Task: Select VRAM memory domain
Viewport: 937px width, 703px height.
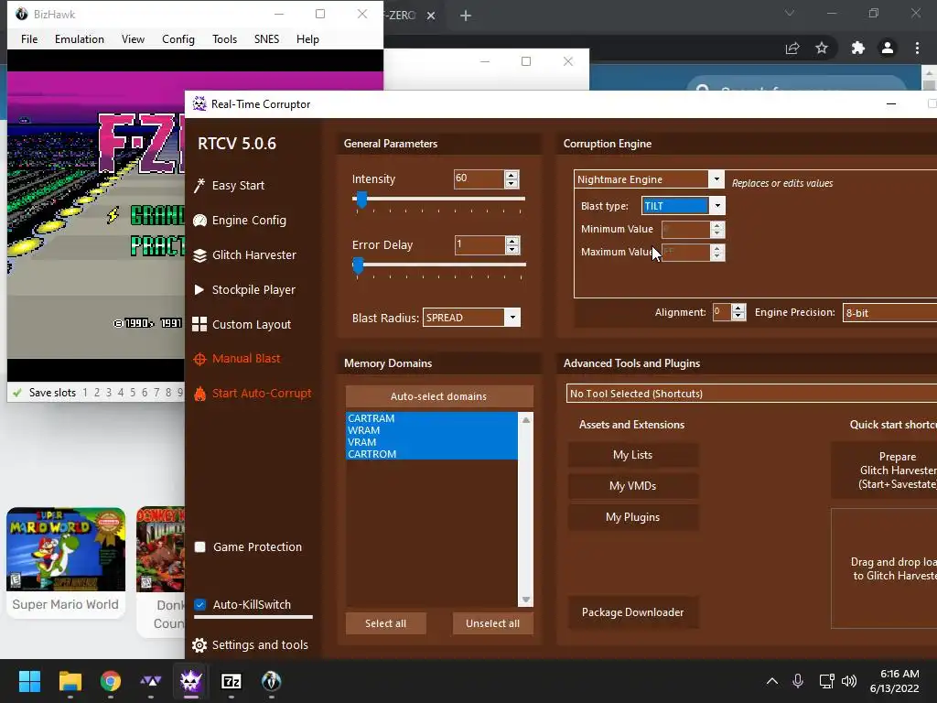Action: tap(432, 442)
